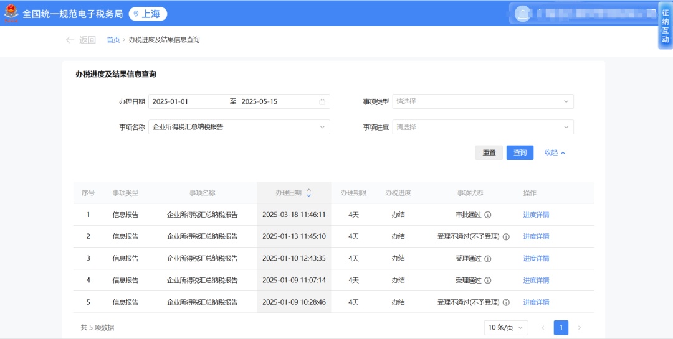Click the user avatar icon in header
Viewport: 673px width, 339px height.
[522, 14]
